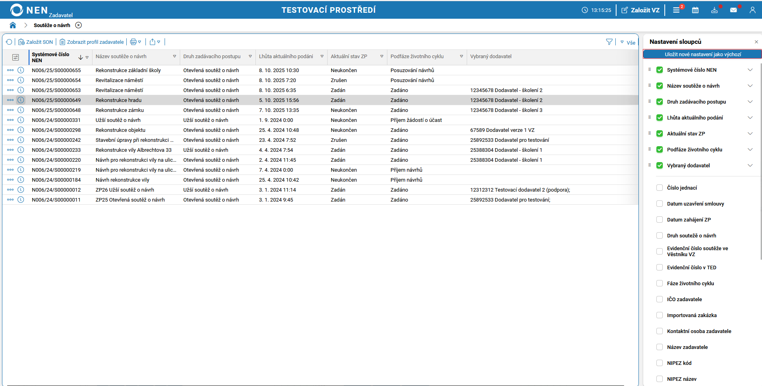Open info icon for N006/25/S00000649

pyautogui.click(x=21, y=100)
